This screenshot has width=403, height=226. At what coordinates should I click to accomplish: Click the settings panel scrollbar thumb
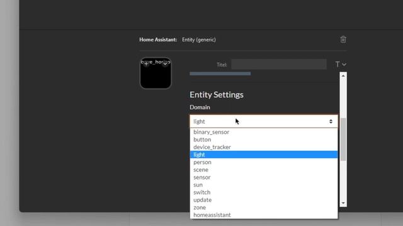click(x=343, y=139)
